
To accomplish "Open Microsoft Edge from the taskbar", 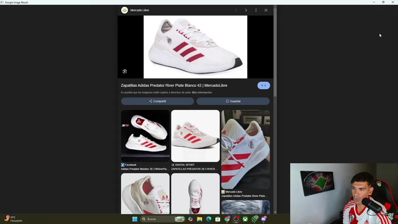I will click(x=209, y=219).
